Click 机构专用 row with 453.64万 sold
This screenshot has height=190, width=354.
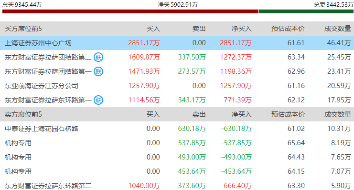point(177,171)
